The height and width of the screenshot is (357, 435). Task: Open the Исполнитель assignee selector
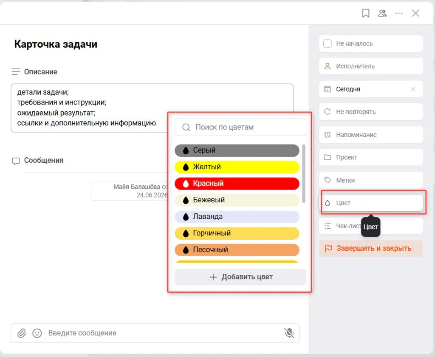pos(370,66)
